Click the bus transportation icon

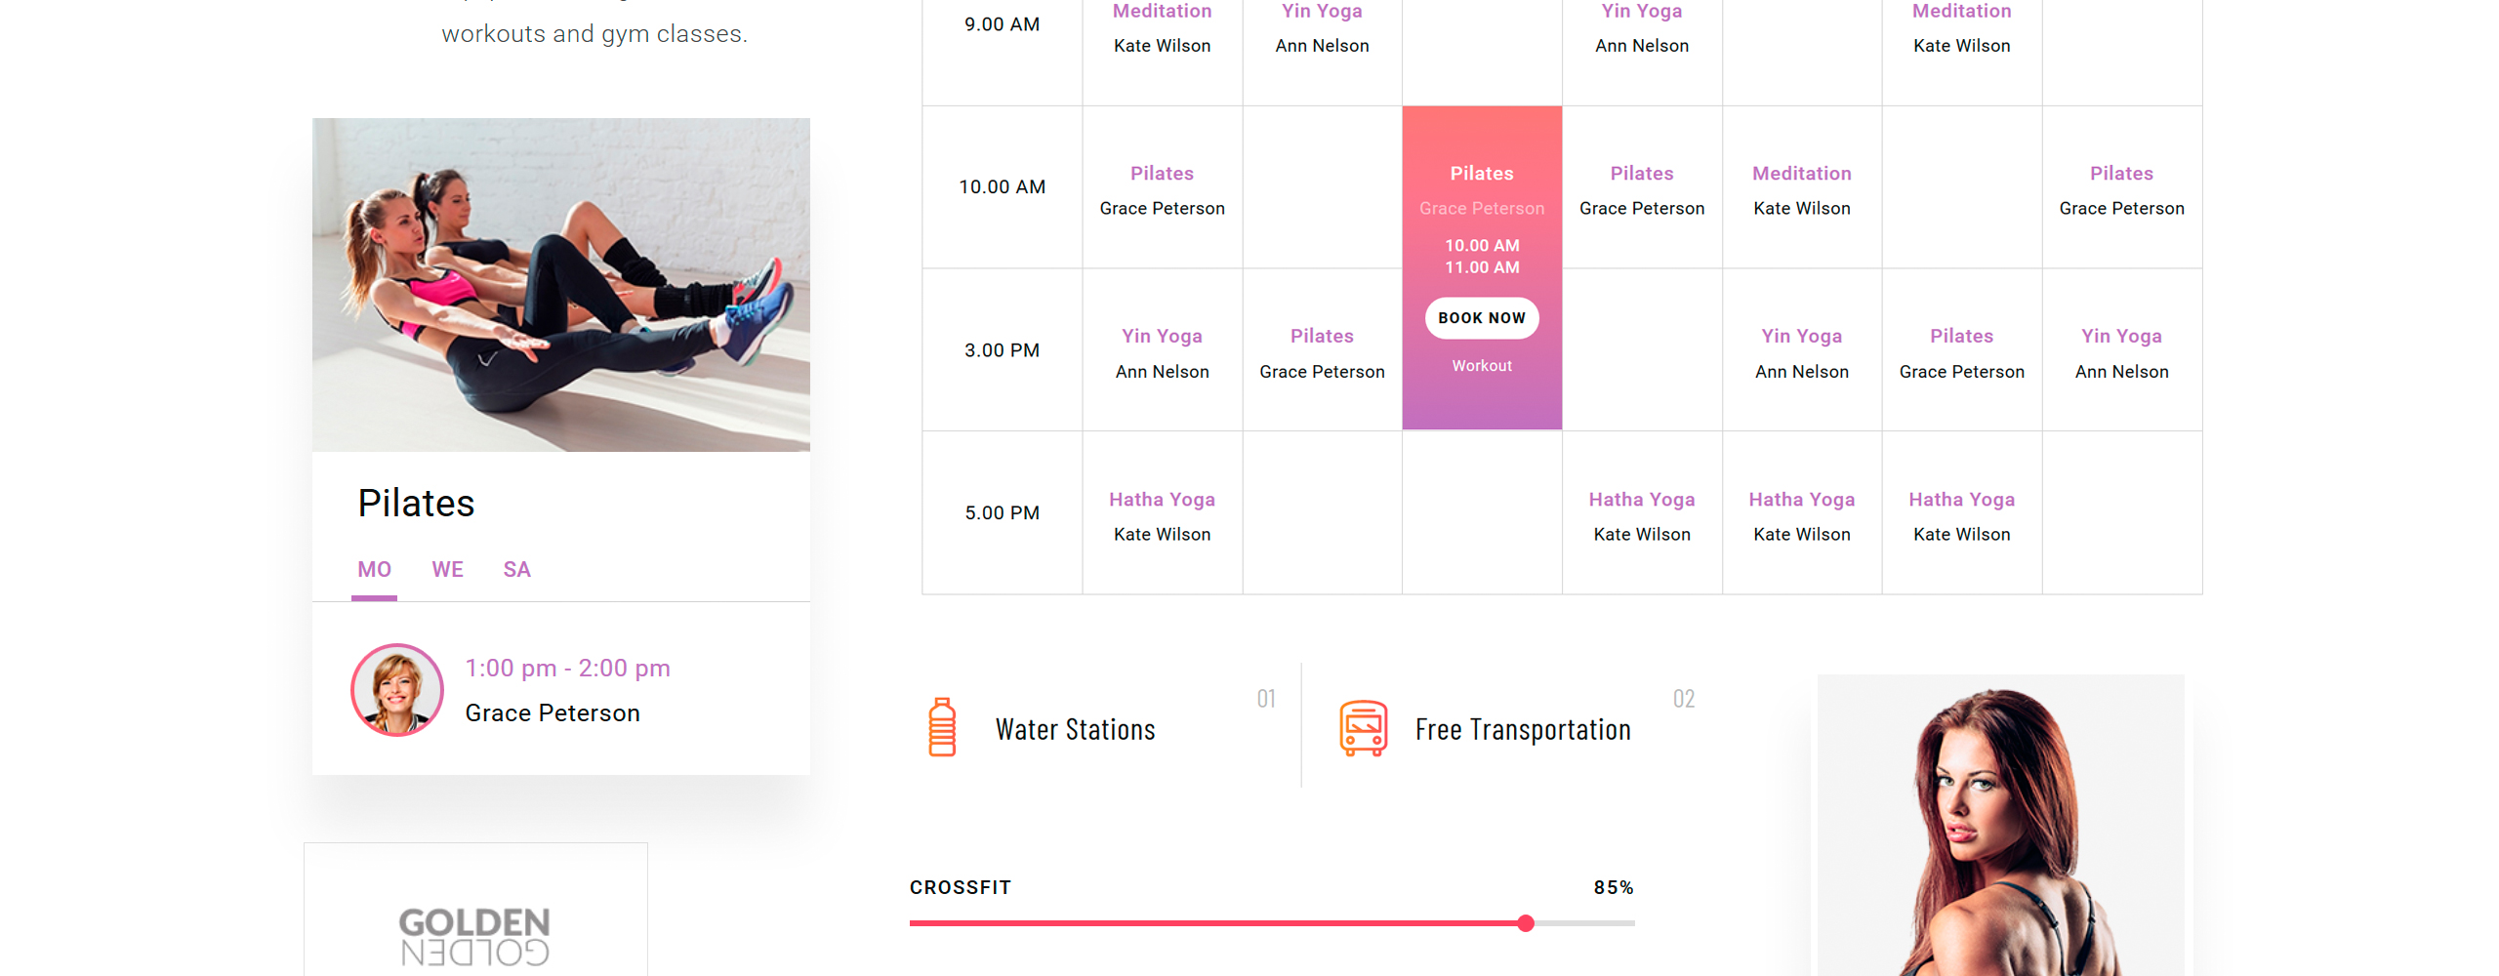[1363, 728]
